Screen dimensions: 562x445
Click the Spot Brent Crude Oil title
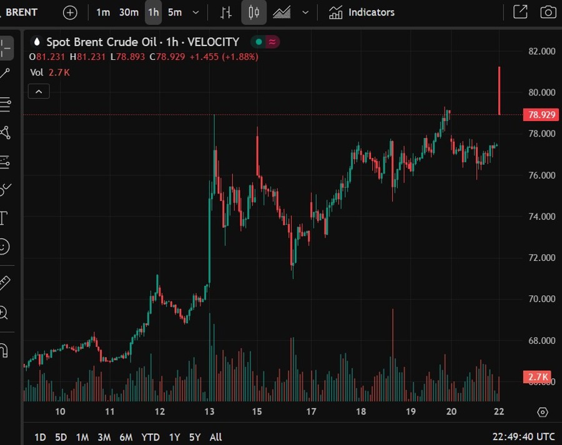(x=102, y=42)
